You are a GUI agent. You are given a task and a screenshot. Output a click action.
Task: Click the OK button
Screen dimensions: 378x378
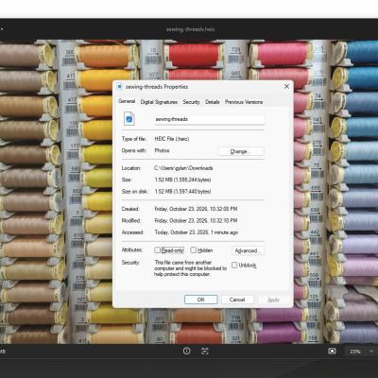coord(200,300)
